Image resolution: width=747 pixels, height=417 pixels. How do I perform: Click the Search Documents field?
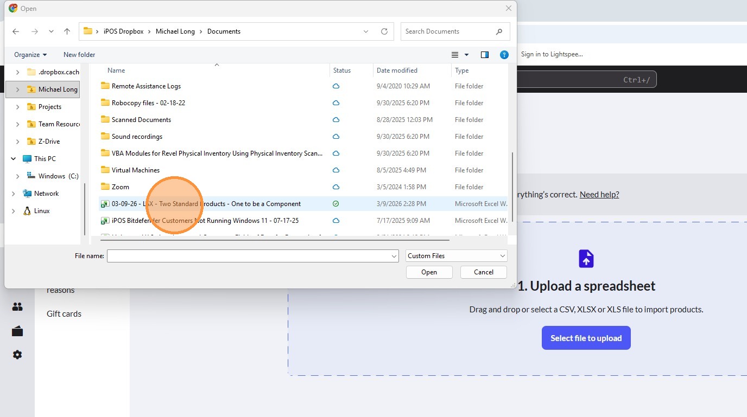455,31
